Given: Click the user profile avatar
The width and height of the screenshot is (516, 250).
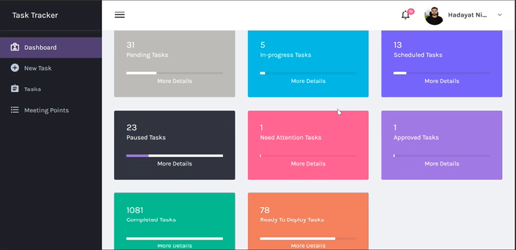Looking at the screenshot, I should pos(434,16).
